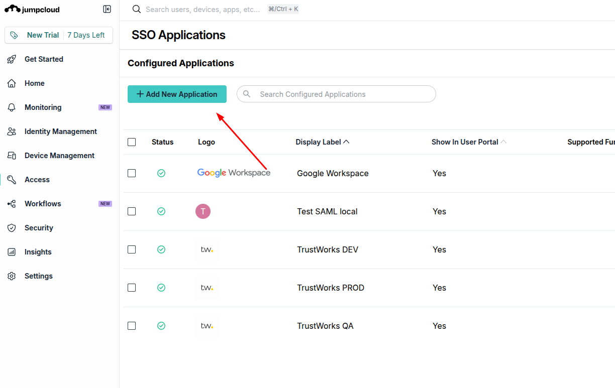
Task: Click the search magnifier icon in top bar
Action: (x=136, y=9)
